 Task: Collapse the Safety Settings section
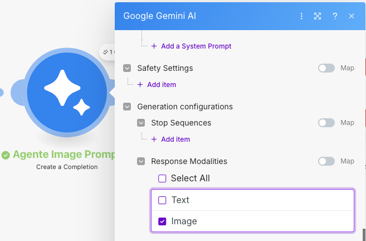click(127, 69)
